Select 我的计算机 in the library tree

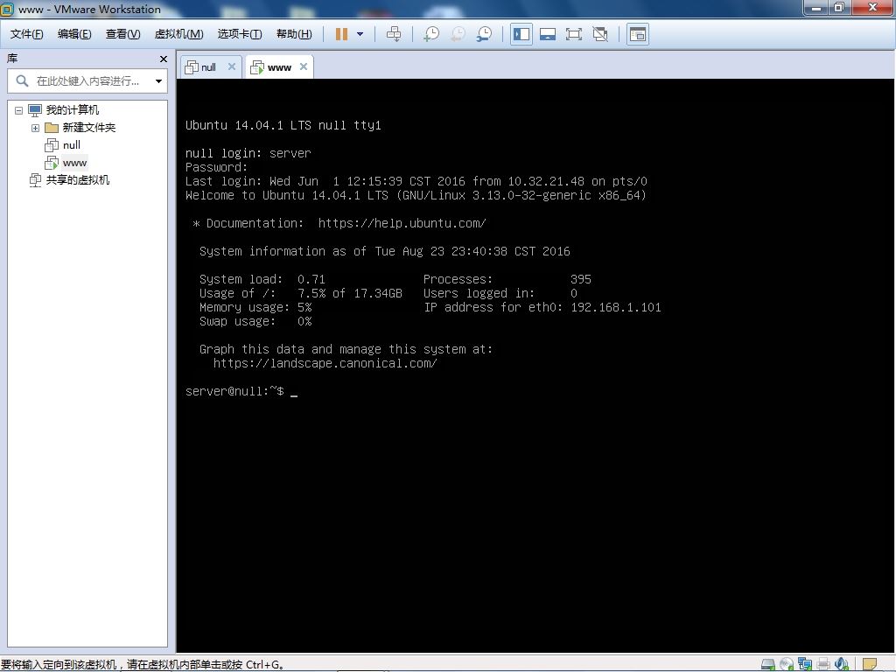72,109
